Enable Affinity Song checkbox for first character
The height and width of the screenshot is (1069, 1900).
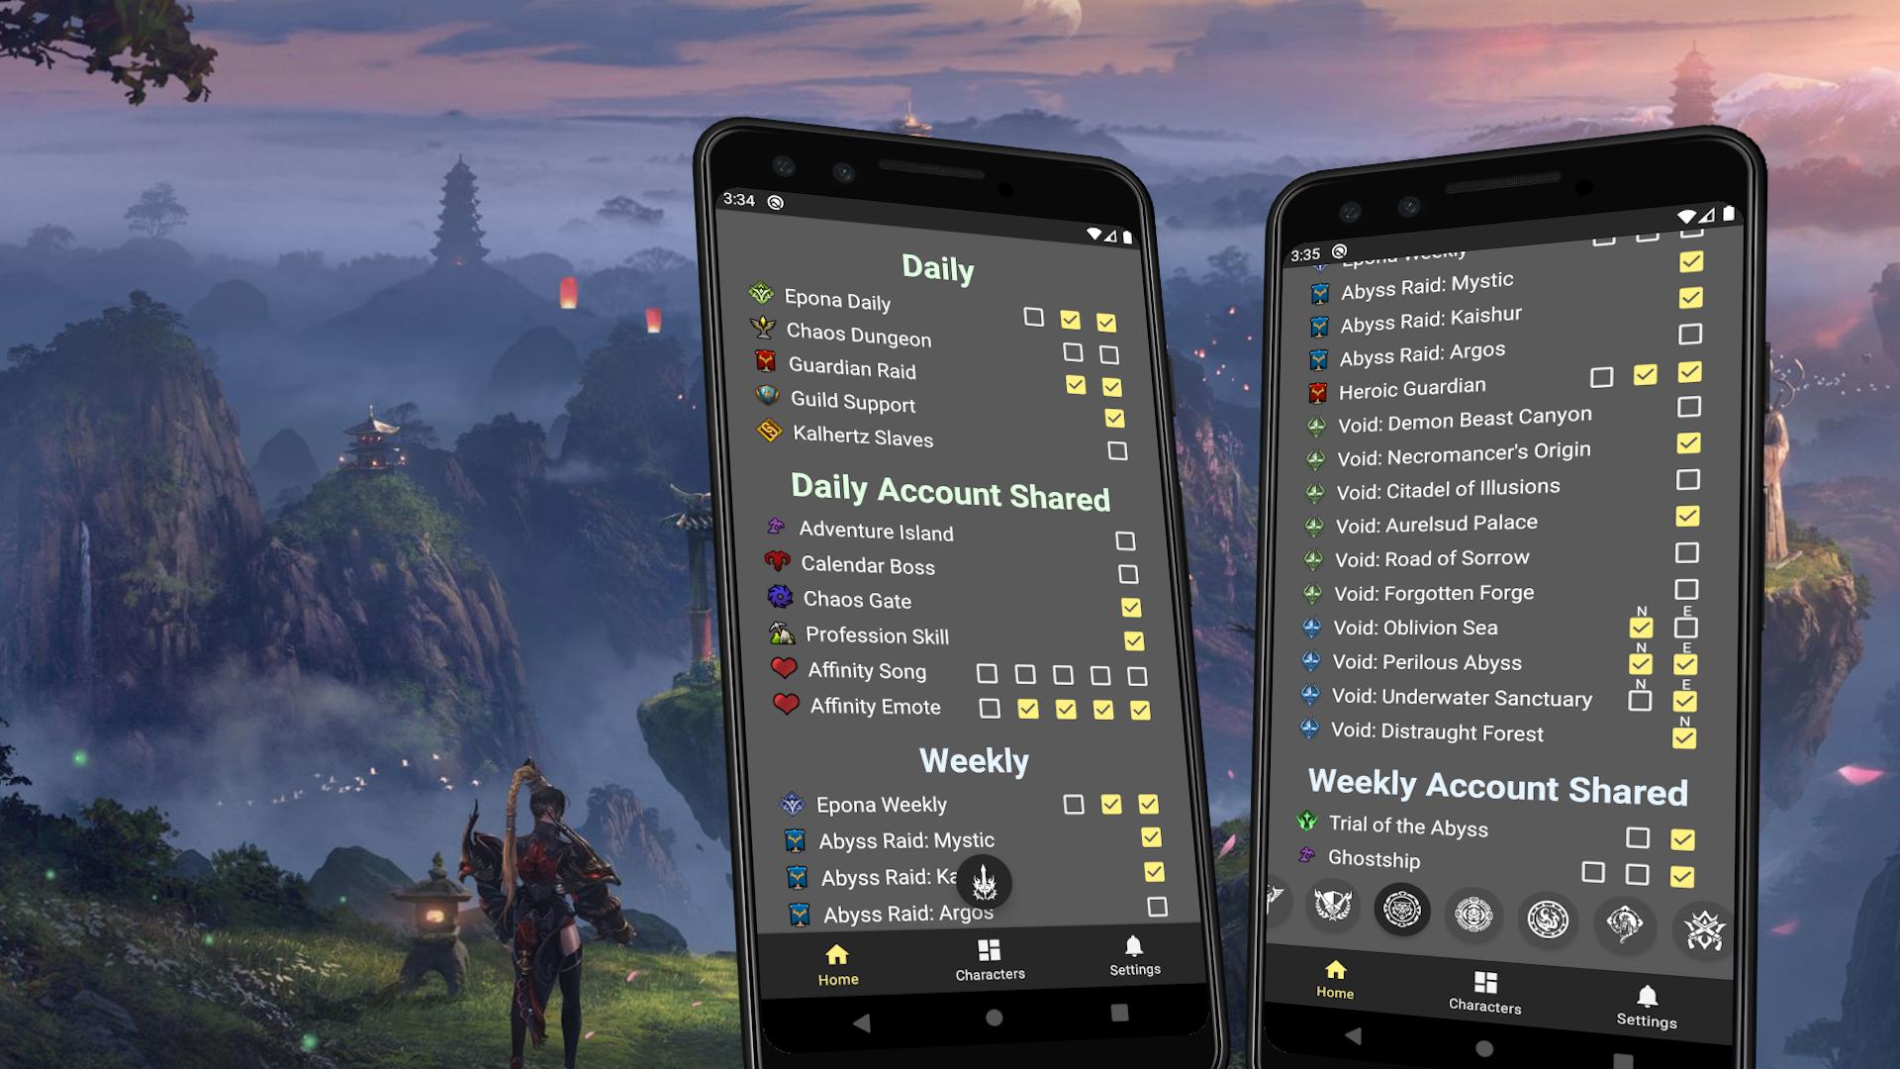pos(984,673)
